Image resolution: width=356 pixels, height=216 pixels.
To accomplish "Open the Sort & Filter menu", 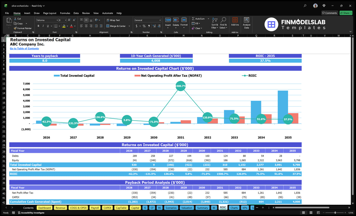I will pos(215,23).
